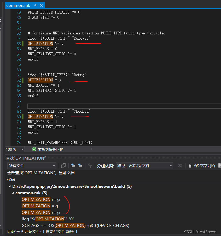The width and height of the screenshot is (221, 236).
Task: Collapse the D:\3rd\openpnp_prj build path node
Action: (x=9, y=186)
